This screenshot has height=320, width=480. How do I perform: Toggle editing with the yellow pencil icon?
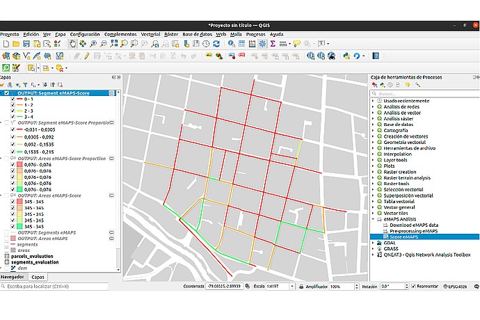[87, 56]
